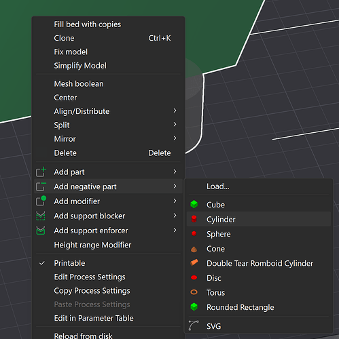
Task: Expand the Add part submenu arrow
Action: (x=175, y=172)
